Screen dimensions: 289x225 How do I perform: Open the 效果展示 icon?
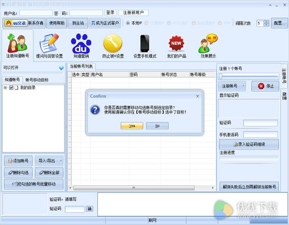click(x=208, y=46)
